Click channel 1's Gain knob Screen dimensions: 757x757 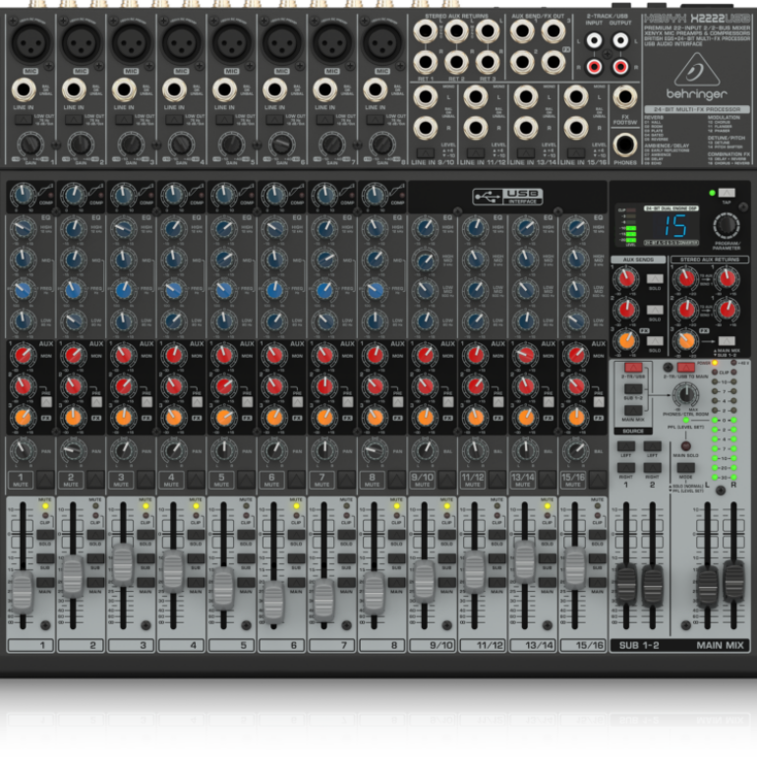[x=28, y=144]
